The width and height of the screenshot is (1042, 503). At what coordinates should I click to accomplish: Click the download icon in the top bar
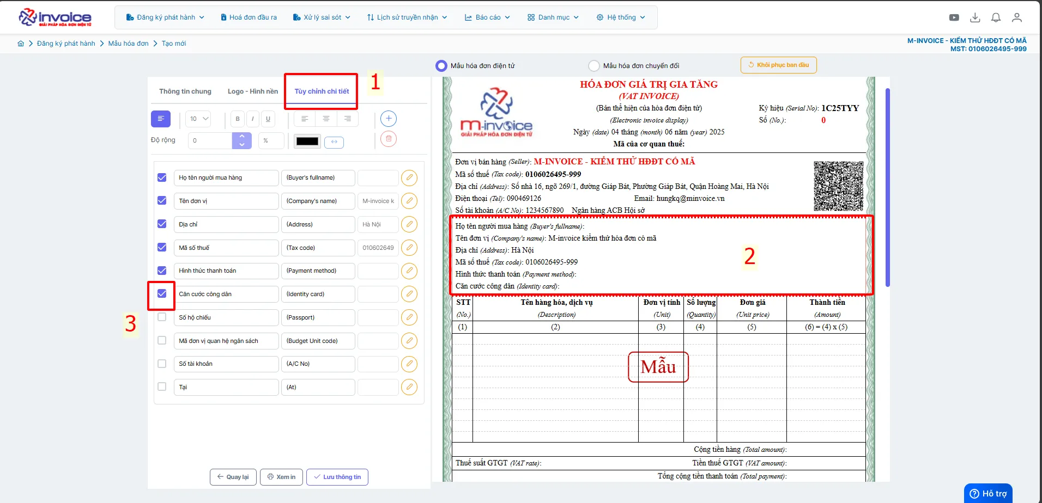[x=975, y=17]
